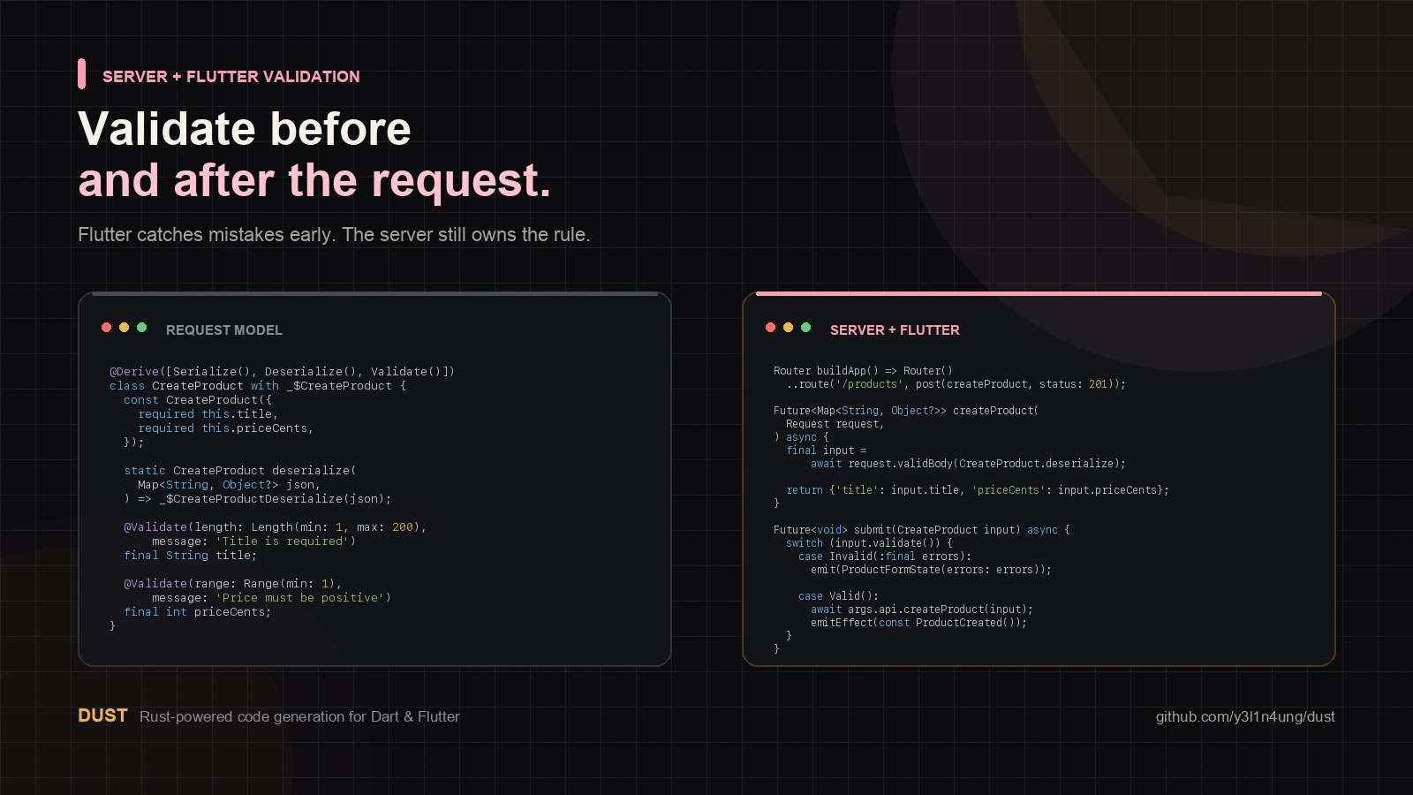Viewport: 1413px width, 795px height.
Task: Click yellow dot in SERVER + FLUTTER panel
Action: point(788,328)
